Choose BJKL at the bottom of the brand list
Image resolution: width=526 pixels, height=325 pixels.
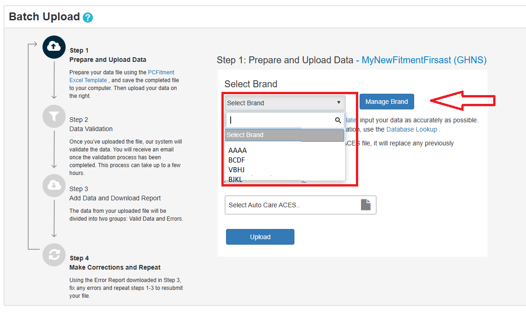pos(235,179)
